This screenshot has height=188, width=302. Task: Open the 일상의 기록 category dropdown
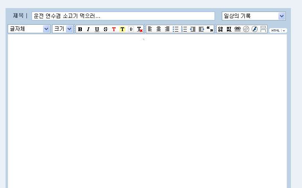254,16
